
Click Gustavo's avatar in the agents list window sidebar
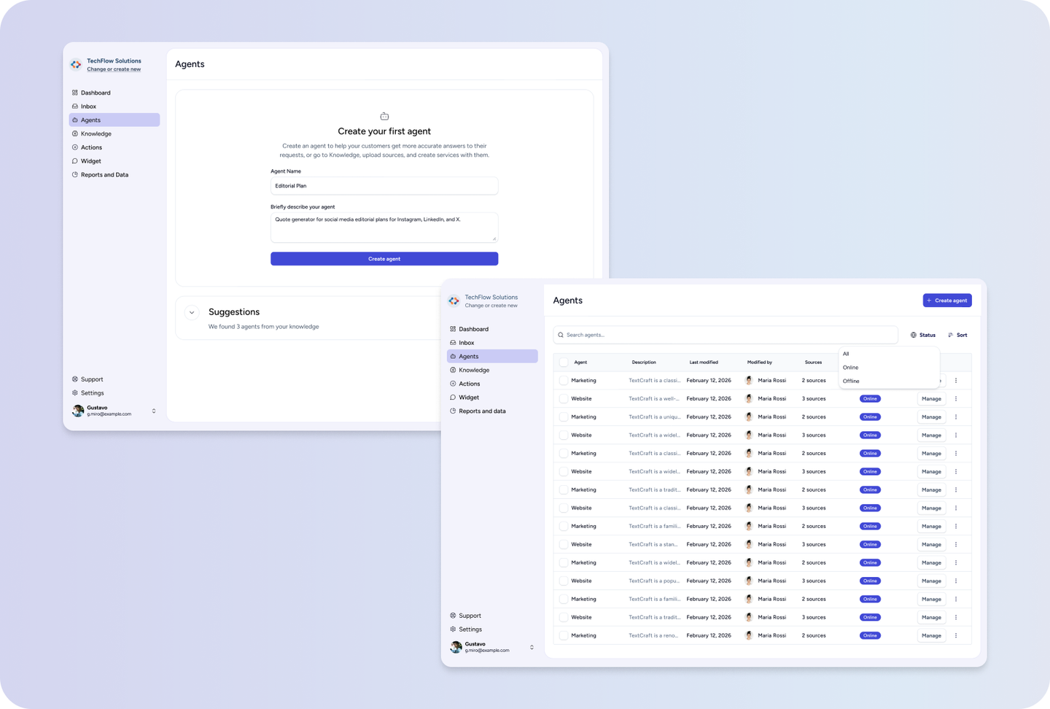point(456,647)
